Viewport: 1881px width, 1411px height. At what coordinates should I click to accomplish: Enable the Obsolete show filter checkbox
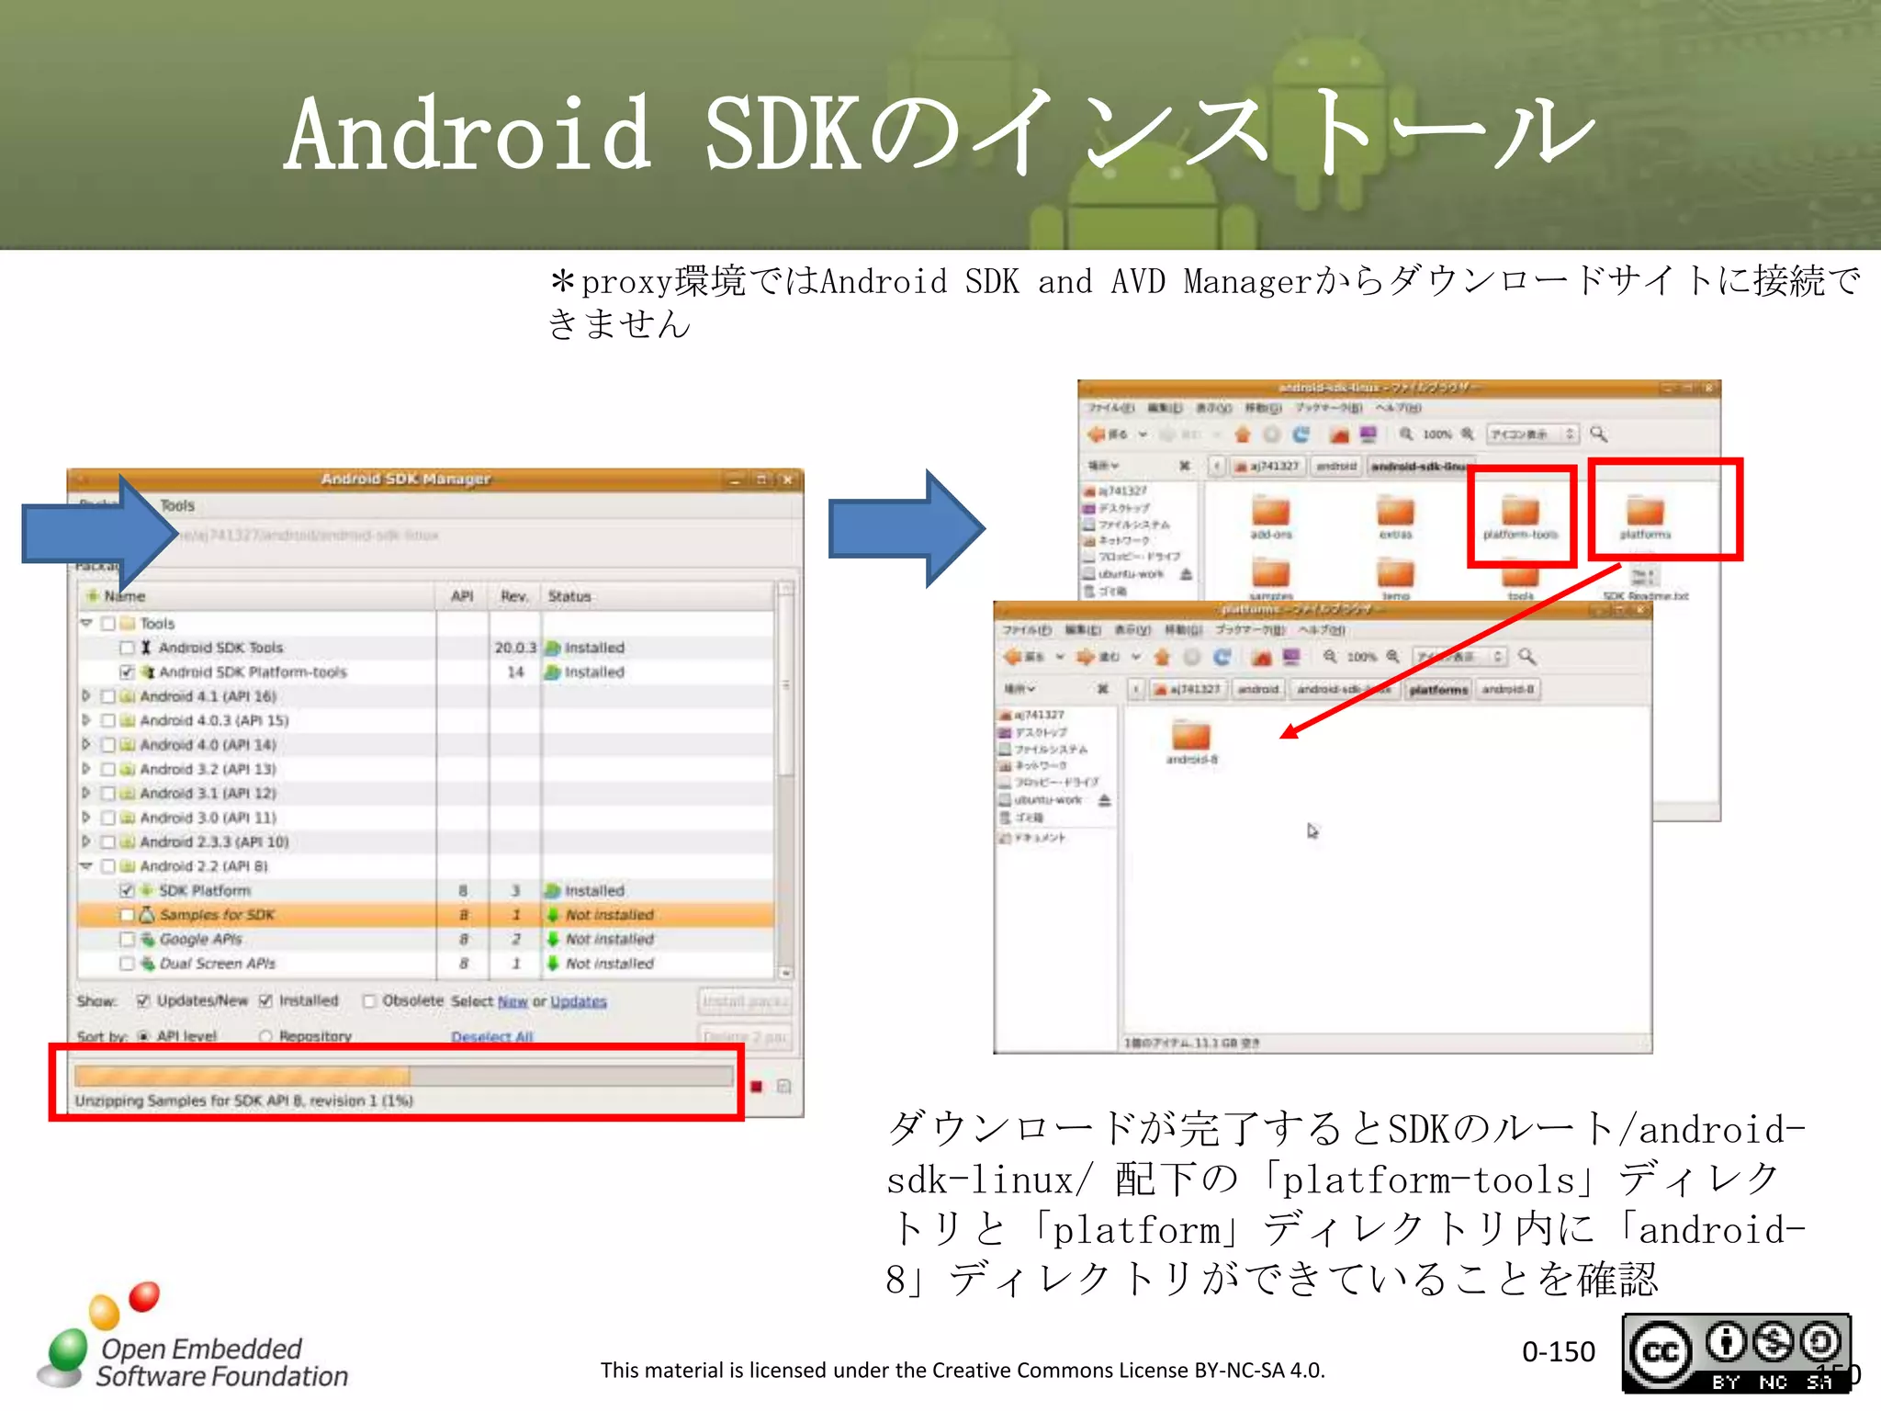tap(369, 1001)
